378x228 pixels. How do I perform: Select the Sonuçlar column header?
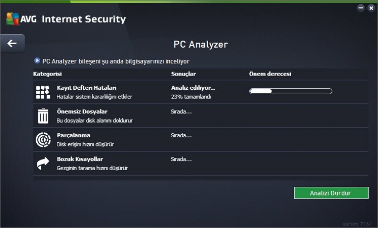184,74
